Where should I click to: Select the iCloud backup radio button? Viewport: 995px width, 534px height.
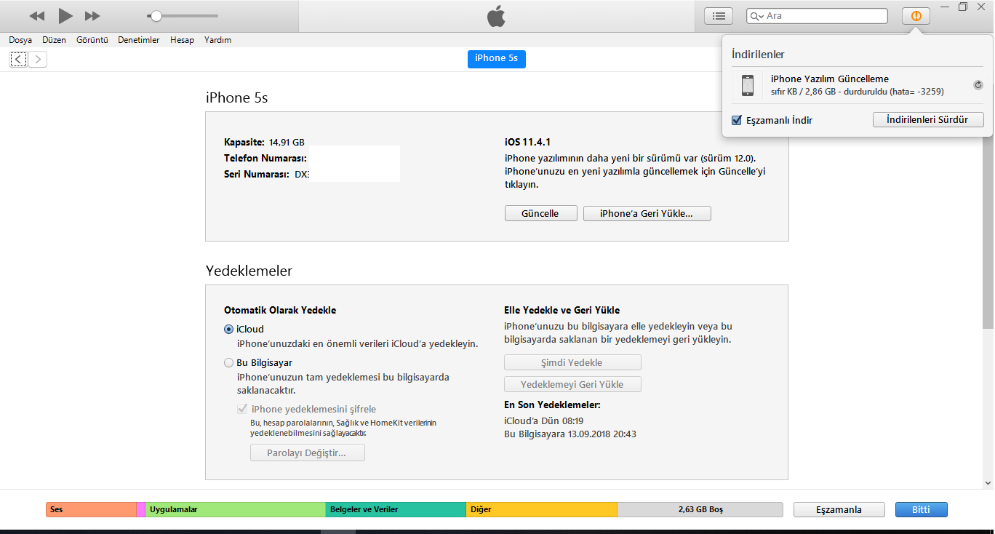[x=229, y=330]
